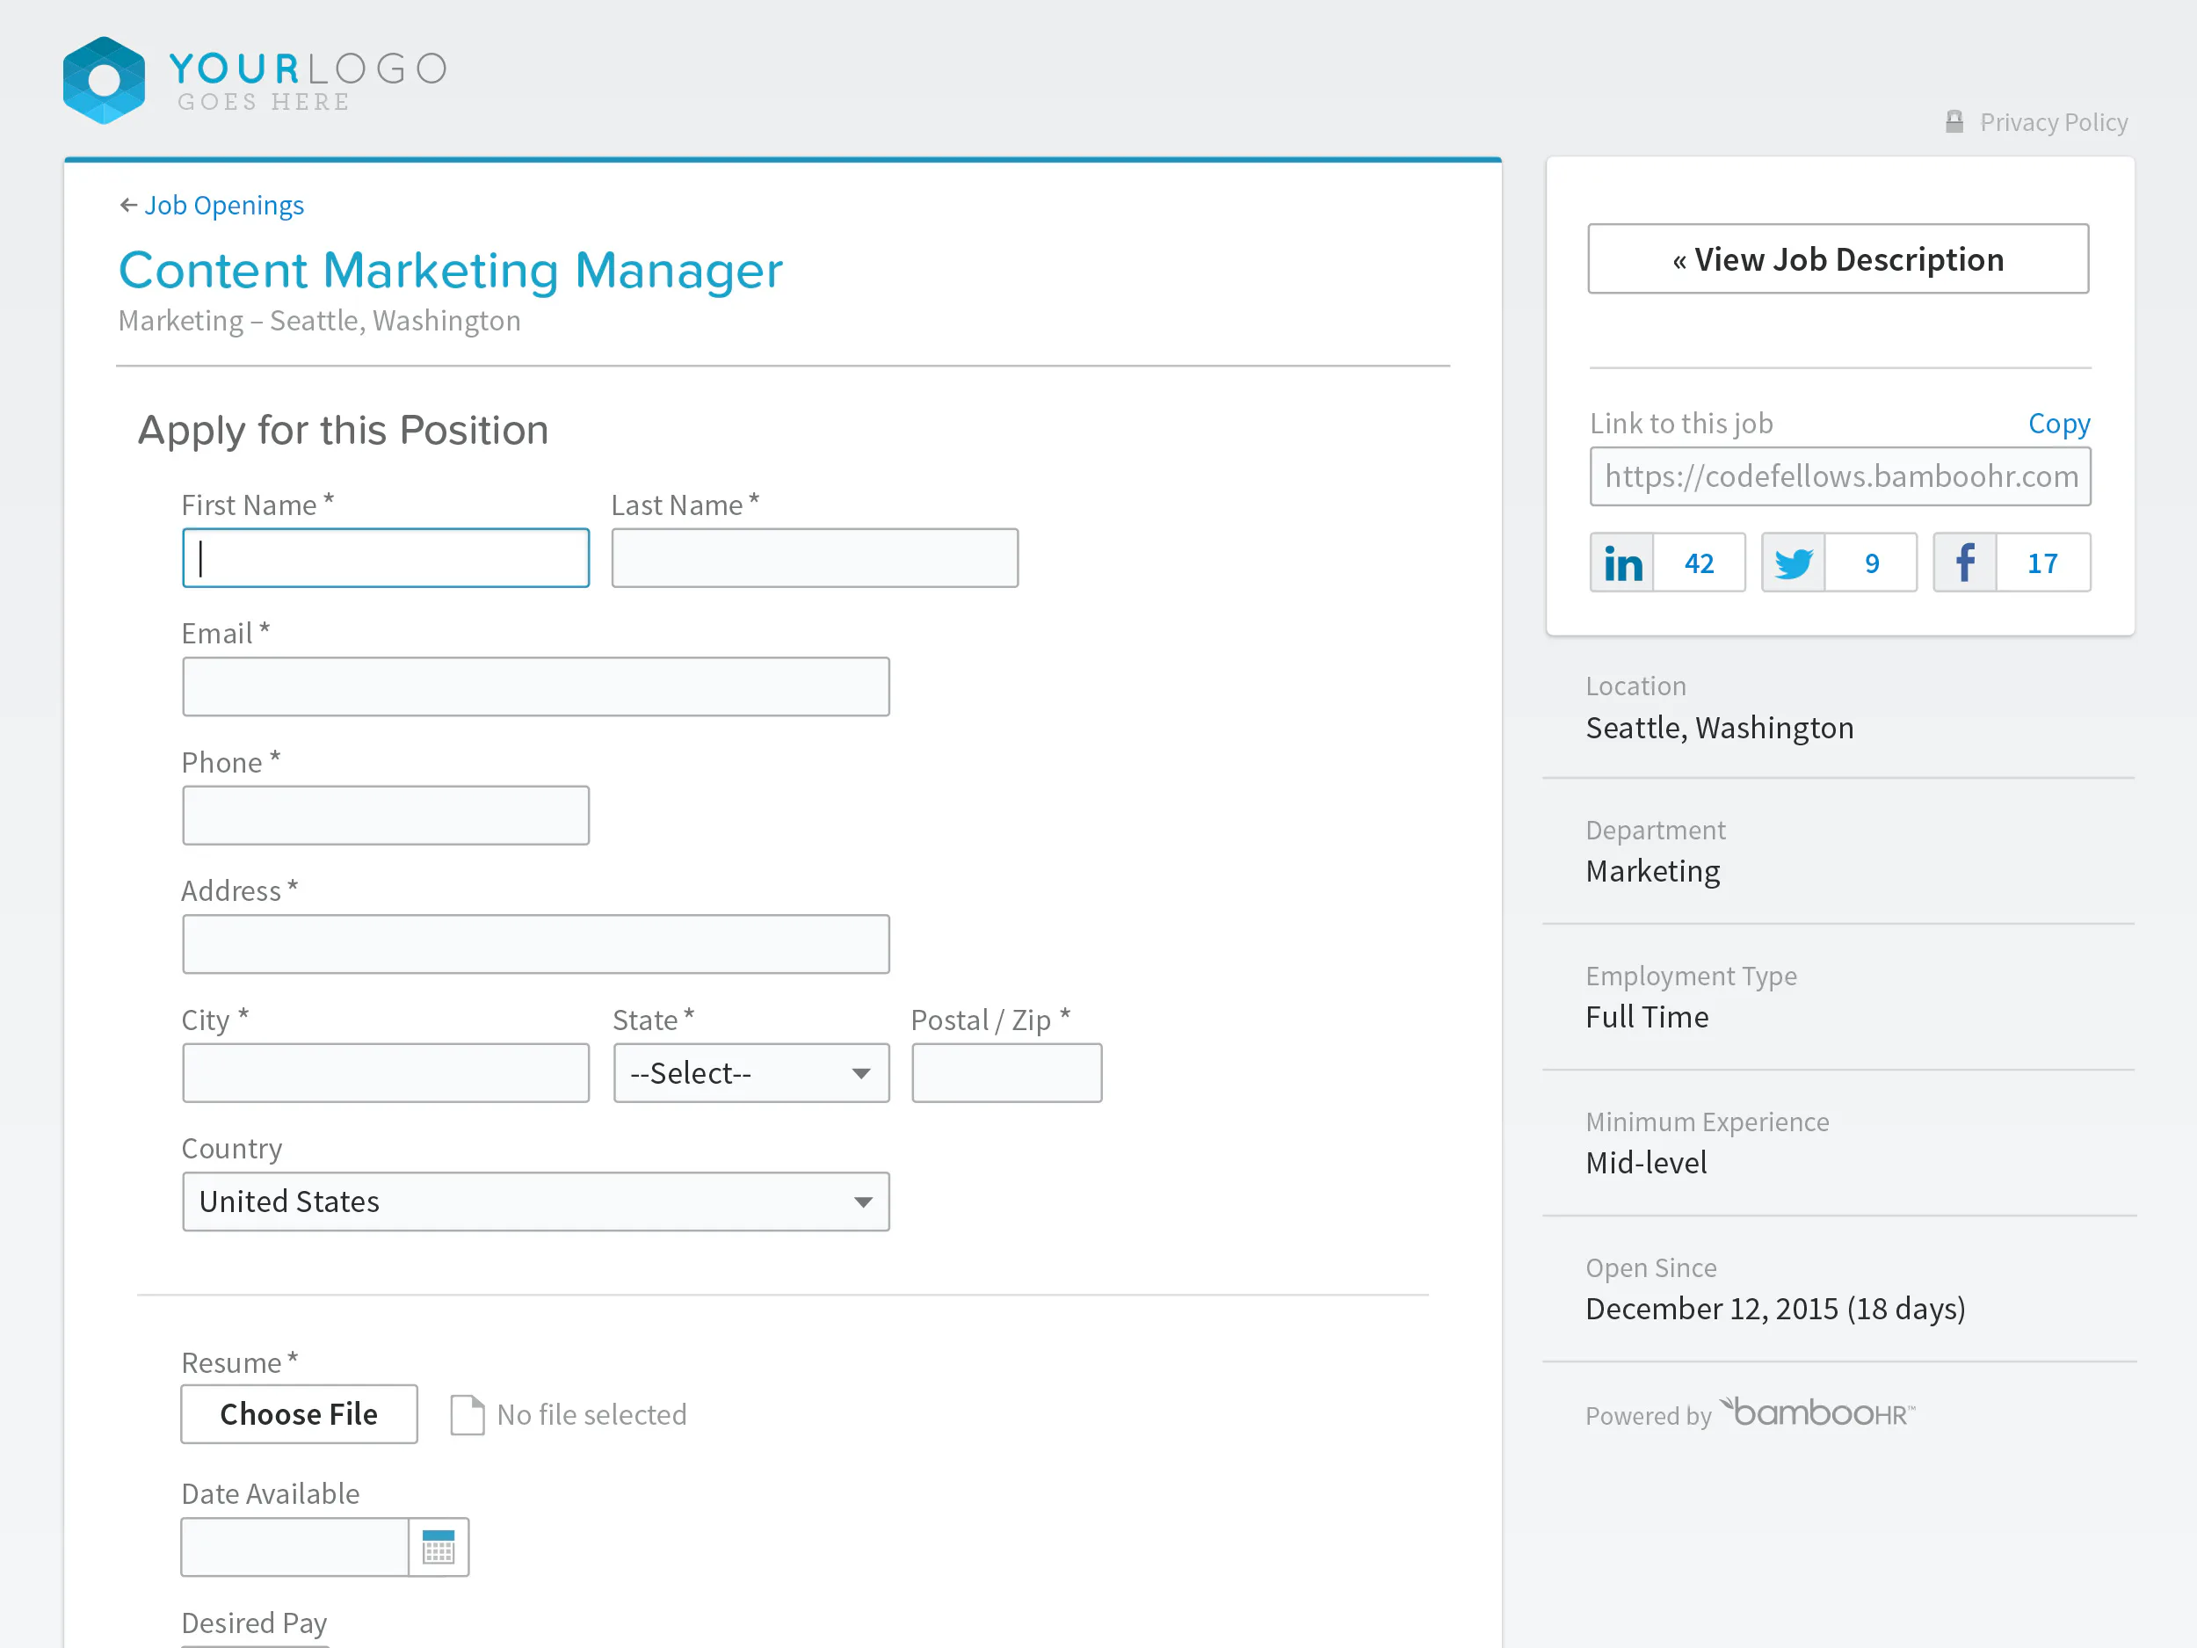Click the hexagon company logo
2197x1648 pixels.
[x=105, y=81]
